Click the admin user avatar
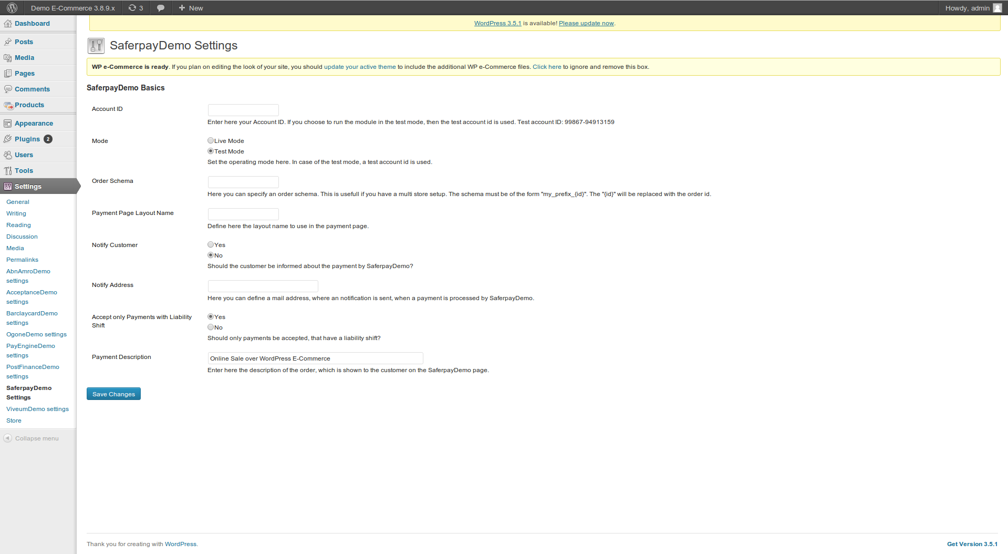Image resolution: width=1008 pixels, height=554 pixels. click(997, 8)
